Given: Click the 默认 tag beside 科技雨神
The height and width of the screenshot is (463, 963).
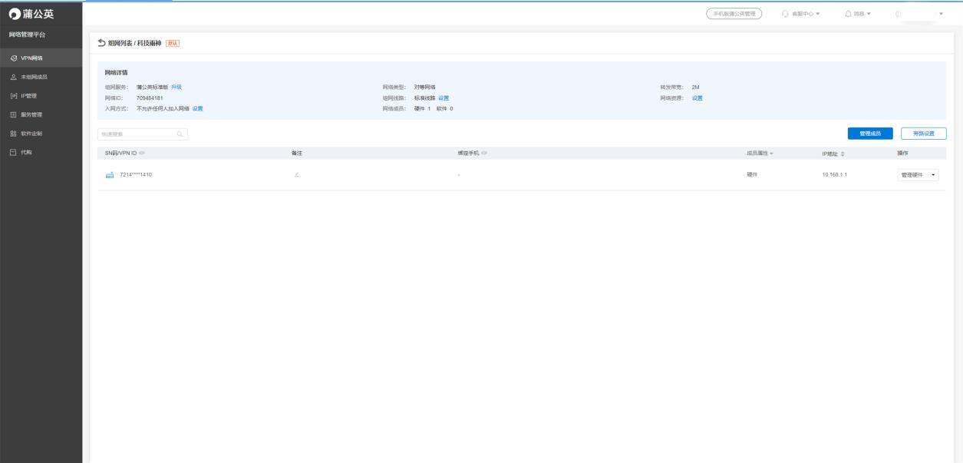Looking at the screenshot, I should 172,43.
